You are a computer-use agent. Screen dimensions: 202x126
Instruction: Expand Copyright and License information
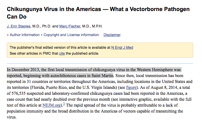pyautogui.click(x=71, y=35)
